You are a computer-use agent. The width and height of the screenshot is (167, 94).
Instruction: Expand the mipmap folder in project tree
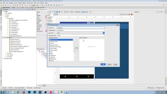point(6,55)
